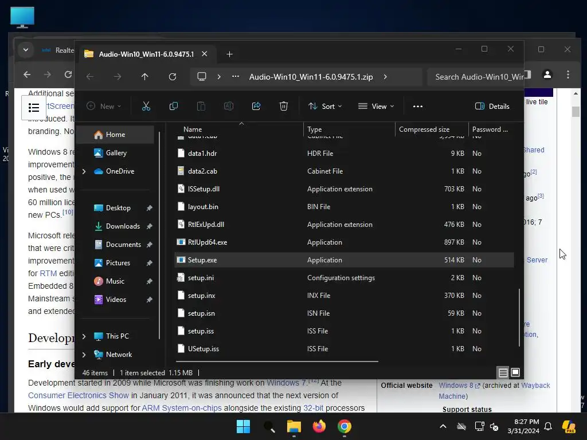Image resolution: width=587 pixels, height=440 pixels.
Task: Close the Audio-Win10_Win11 tab
Action: (x=205, y=54)
